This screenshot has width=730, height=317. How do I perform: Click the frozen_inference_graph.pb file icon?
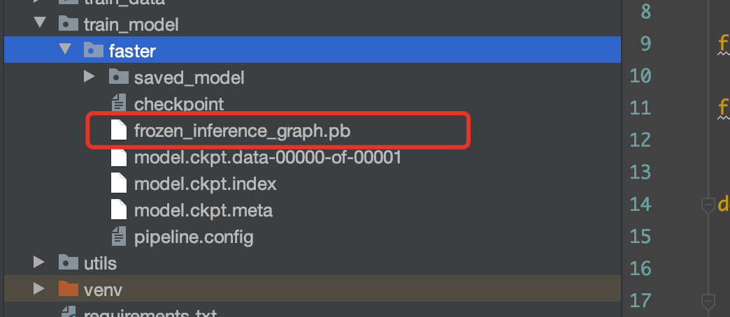[119, 130]
